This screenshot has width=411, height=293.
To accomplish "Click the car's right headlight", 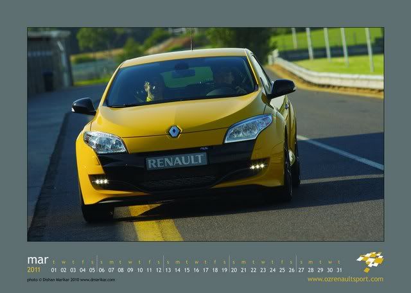I will click(x=248, y=129).
